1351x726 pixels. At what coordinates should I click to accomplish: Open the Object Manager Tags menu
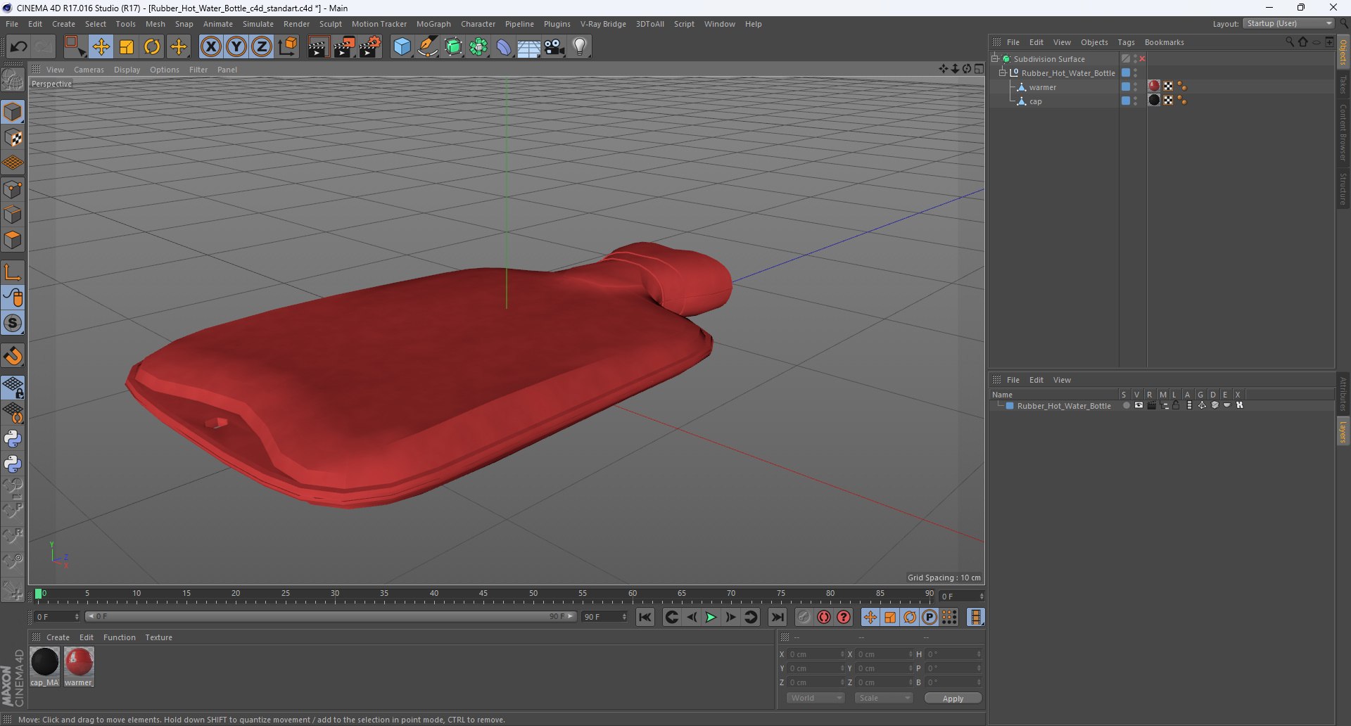point(1126,42)
